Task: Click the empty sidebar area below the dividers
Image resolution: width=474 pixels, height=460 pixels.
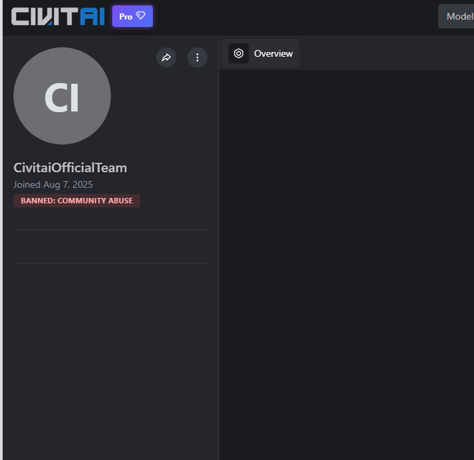Action: click(x=111, y=362)
